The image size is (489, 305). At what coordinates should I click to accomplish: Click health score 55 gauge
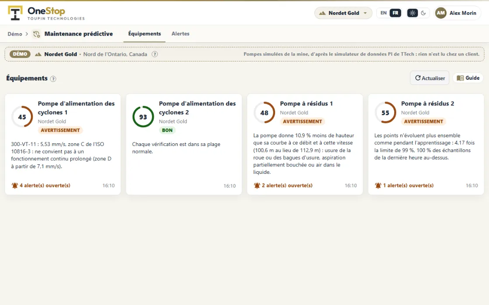click(386, 113)
